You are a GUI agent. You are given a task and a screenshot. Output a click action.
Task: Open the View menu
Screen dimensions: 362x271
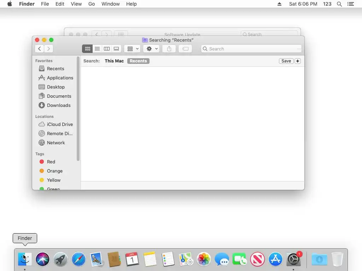coord(76,4)
